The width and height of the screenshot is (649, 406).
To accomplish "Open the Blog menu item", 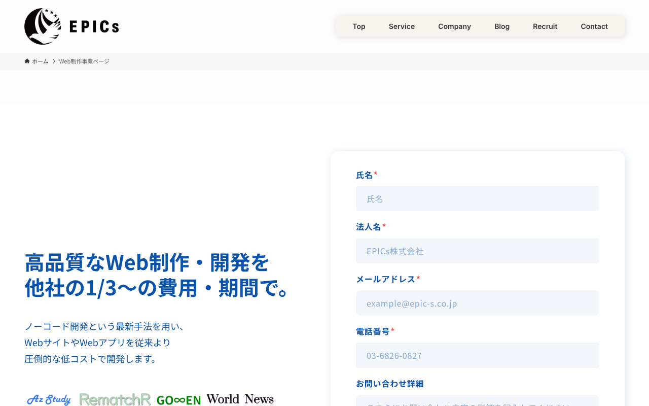I will pos(502,26).
